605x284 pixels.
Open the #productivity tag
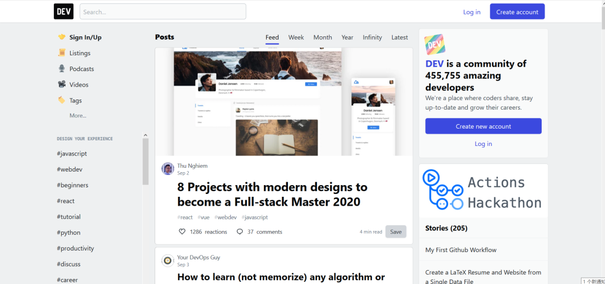pos(75,248)
